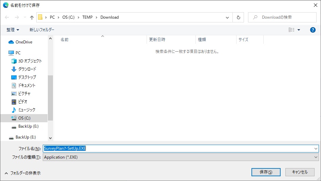This screenshot has height=181, width=321.
Task: Click the folder icon in address bar
Action: pos(40,17)
